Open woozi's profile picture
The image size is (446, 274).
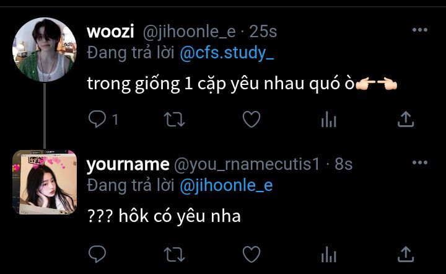pyautogui.click(x=45, y=50)
